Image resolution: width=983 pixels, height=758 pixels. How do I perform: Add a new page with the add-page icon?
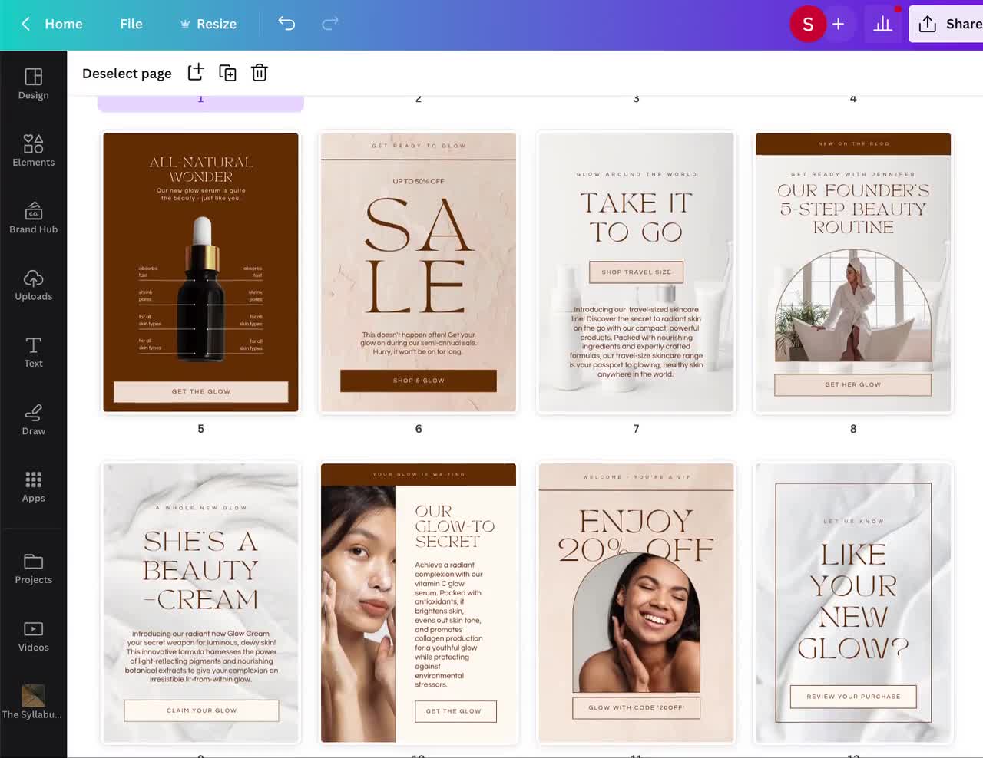(x=195, y=72)
